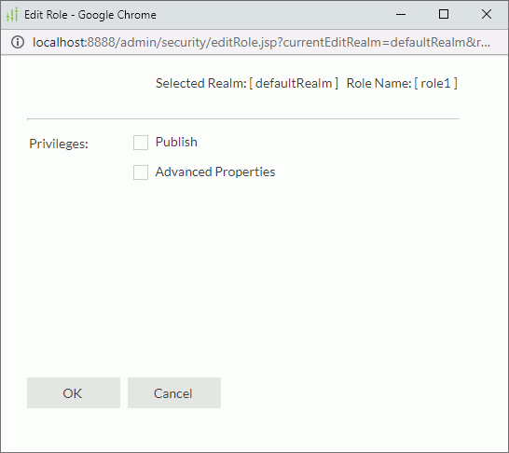Image resolution: width=509 pixels, height=453 pixels.
Task: Confirm role changes with OK
Action: coord(74,393)
